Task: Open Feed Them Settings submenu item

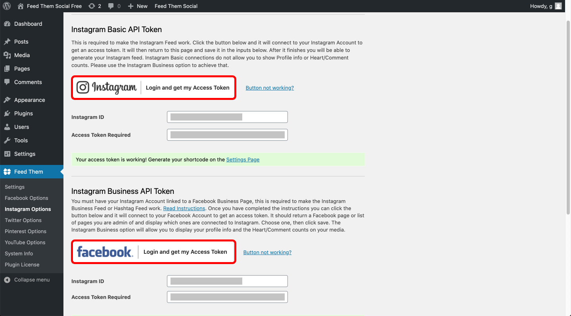Action: coord(15,187)
